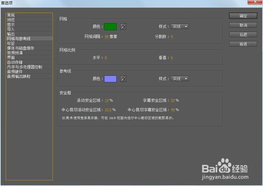
Task: Click the grid color eyedropper icon
Action: (123, 27)
